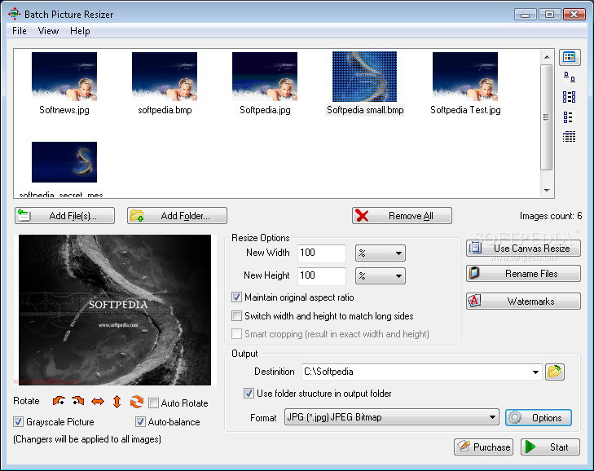The height and width of the screenshot is (471, 594).
Task: Enable Switch width and height to match long sides
Action: point(237,315)
